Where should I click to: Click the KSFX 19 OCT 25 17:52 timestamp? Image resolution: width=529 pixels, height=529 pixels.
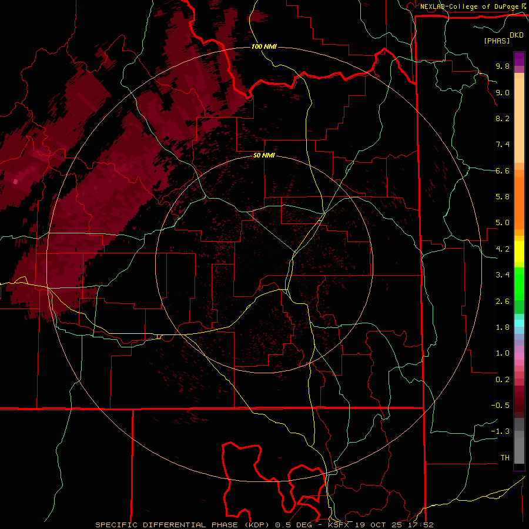[x=380, y=525]
